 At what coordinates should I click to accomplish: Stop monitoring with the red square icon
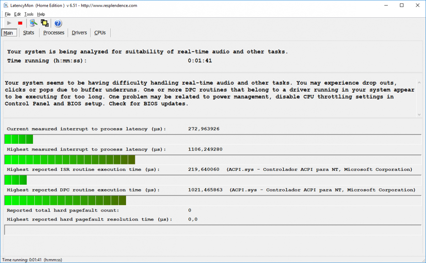point(20,23)
